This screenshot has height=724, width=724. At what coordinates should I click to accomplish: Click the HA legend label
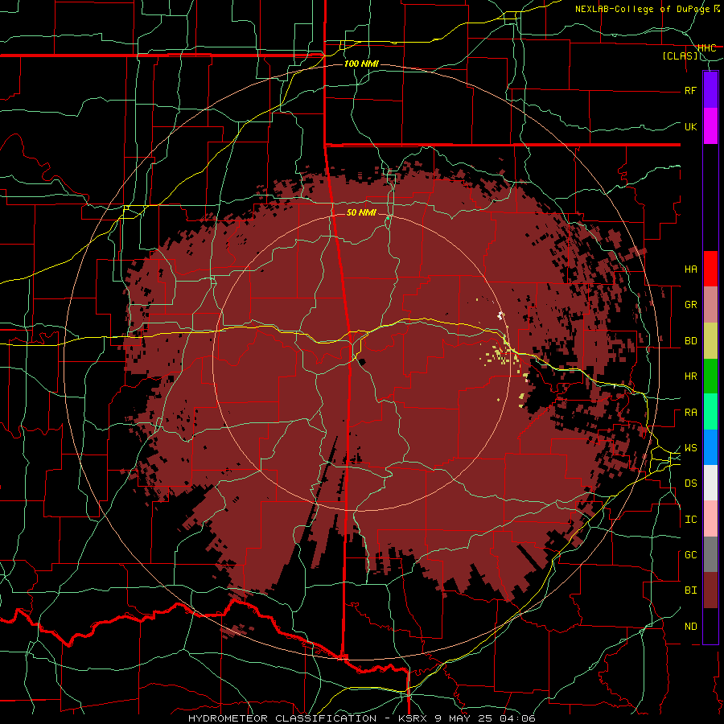click(691, 269)
